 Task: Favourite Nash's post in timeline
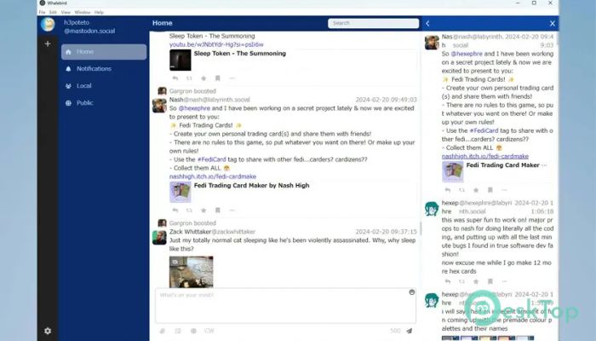203,210
